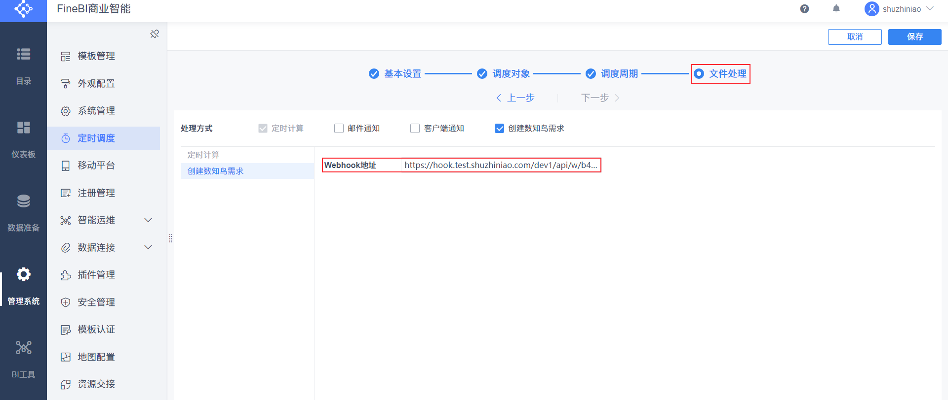Click the 地图配置 map icon

65,357
